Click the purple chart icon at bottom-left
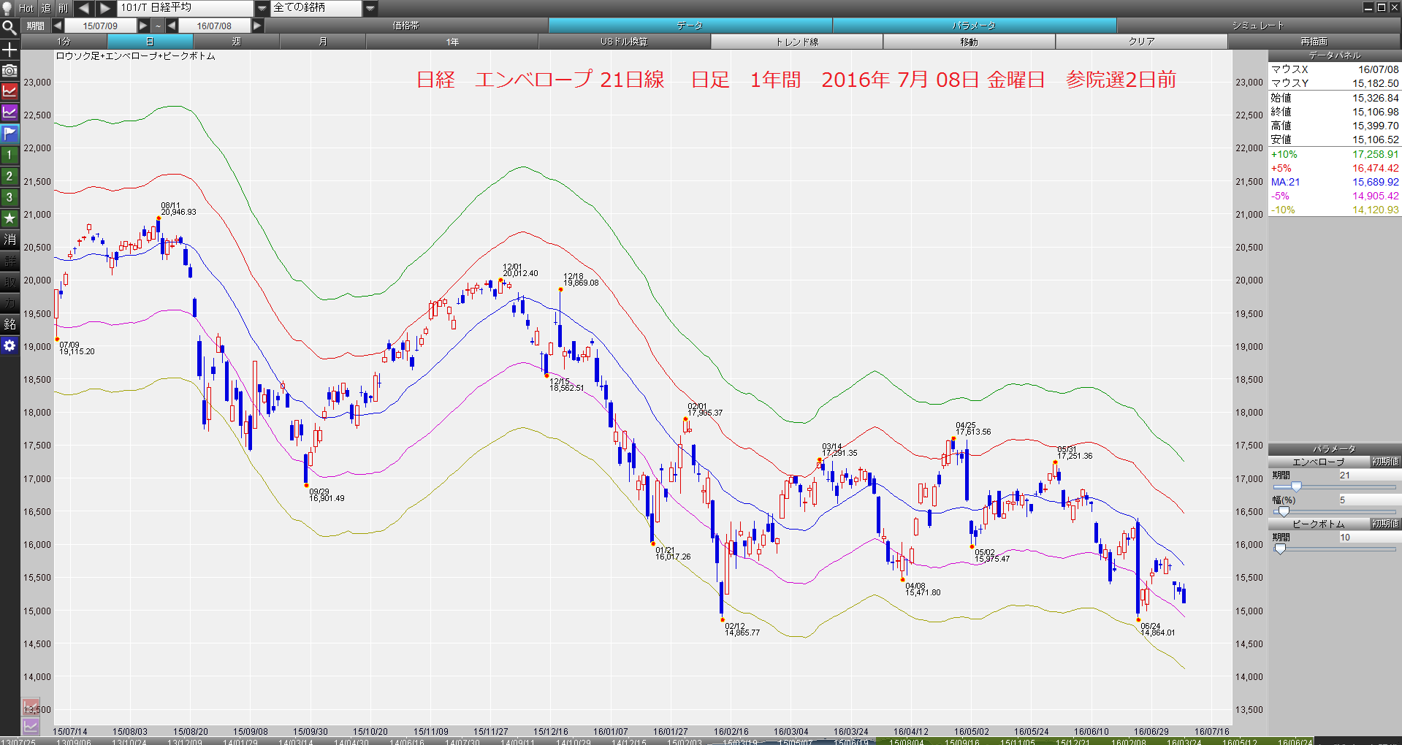 (30, 726)
